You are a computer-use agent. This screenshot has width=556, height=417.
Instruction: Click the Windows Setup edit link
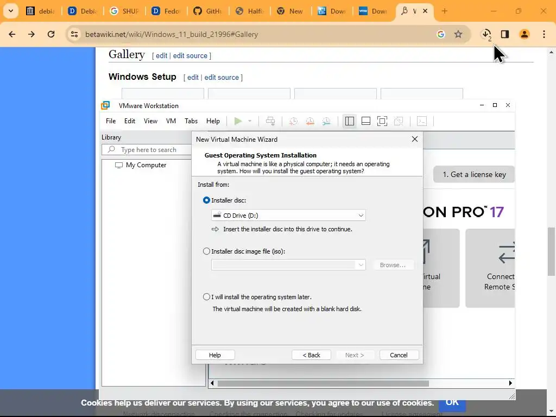[193, 77]
